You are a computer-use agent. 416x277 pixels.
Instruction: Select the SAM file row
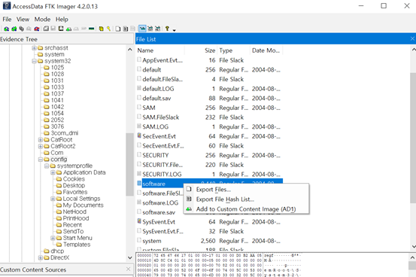tap(209, 108)
